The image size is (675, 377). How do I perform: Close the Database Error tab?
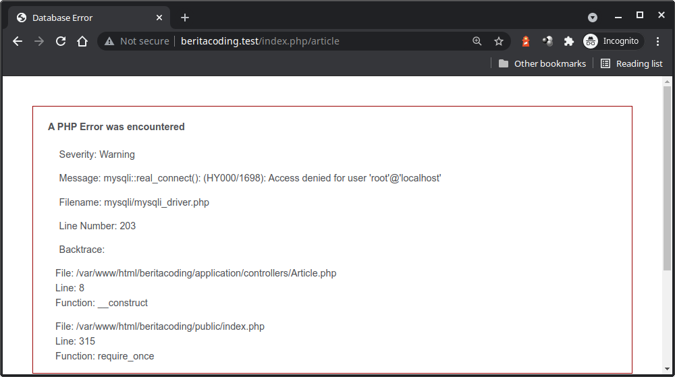(x=159, y=18)
